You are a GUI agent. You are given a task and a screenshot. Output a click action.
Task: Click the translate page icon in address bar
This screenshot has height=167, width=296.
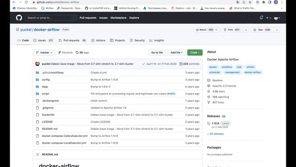tap(238, 2)
